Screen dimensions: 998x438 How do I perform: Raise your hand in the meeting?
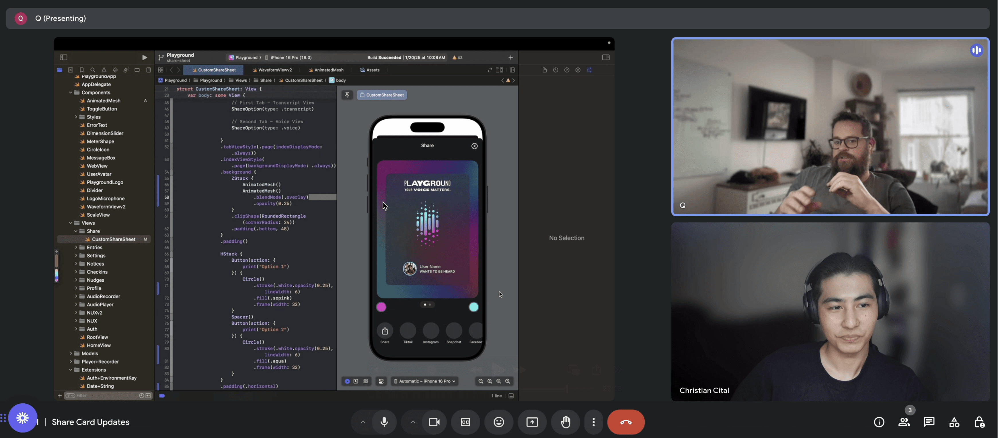click(x=566, y=422)
